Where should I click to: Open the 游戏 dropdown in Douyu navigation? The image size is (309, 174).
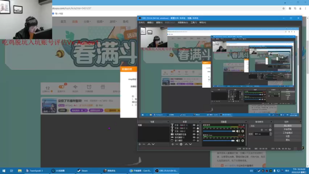point(113,22)
